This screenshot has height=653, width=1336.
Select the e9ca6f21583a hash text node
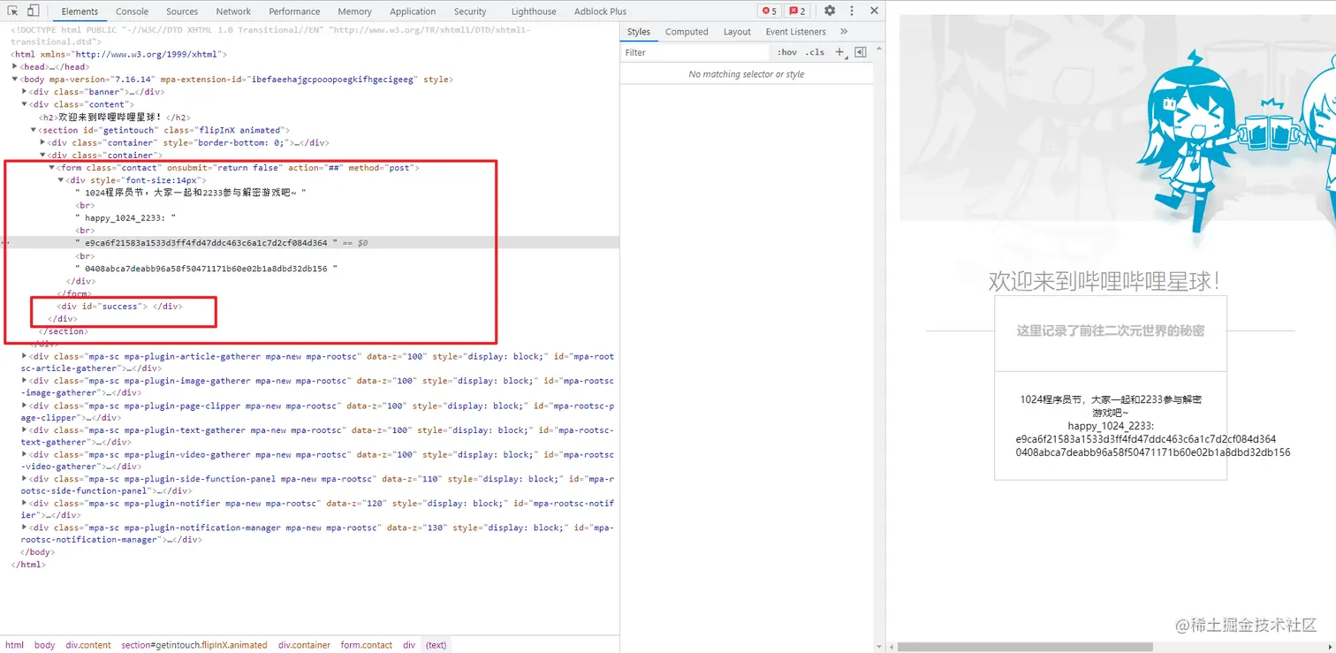pos(207,242)
